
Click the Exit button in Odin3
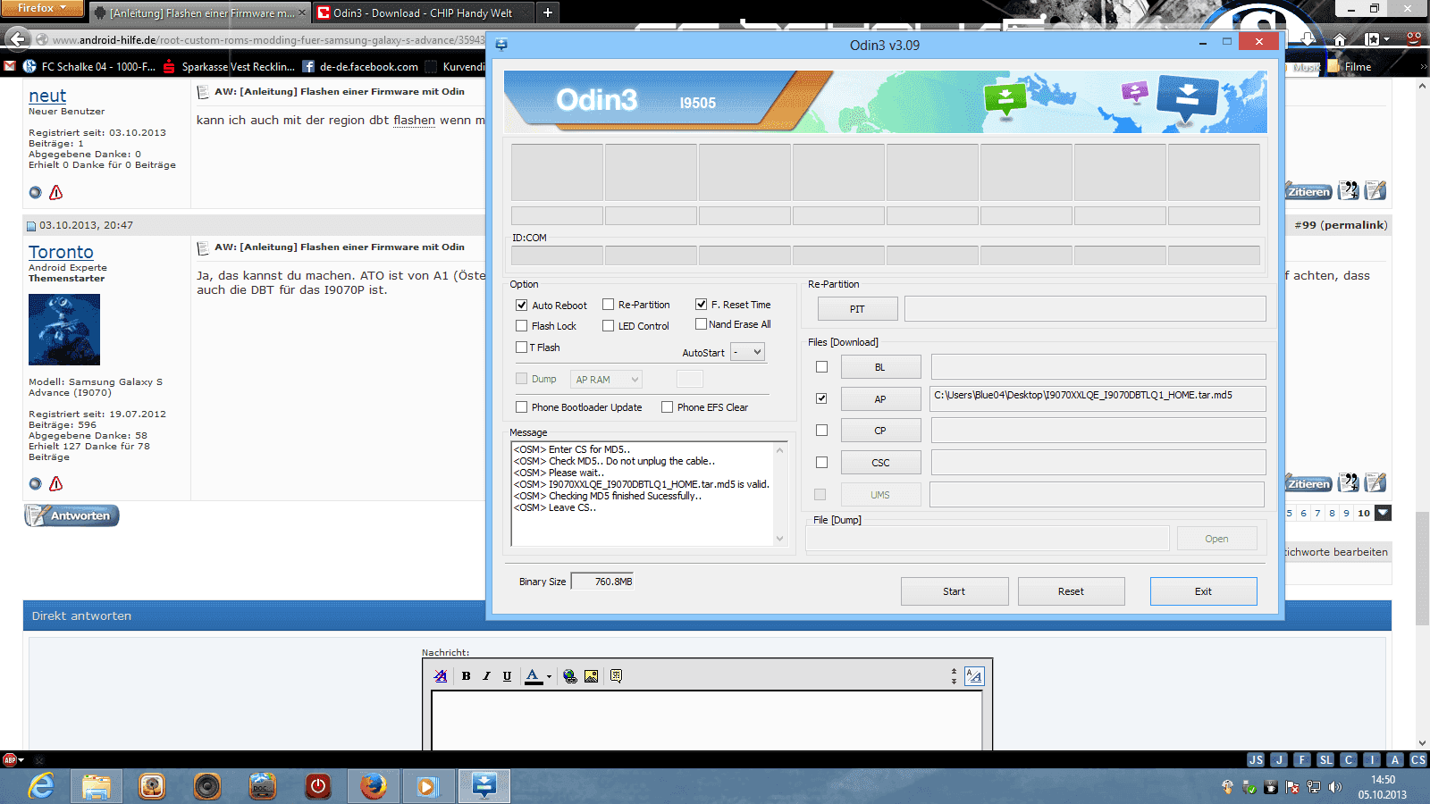click(1204, 591)
